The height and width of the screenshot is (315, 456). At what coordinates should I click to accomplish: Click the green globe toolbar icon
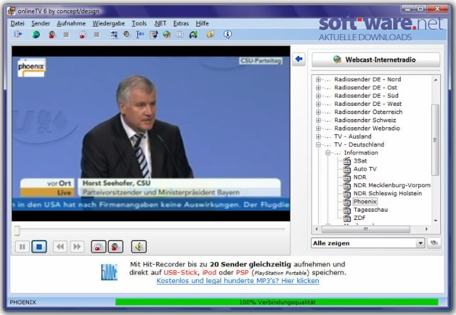pyautogui.click(x=36, y=35)
